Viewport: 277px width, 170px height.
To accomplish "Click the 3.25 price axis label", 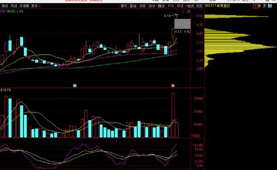I will 199,61.
